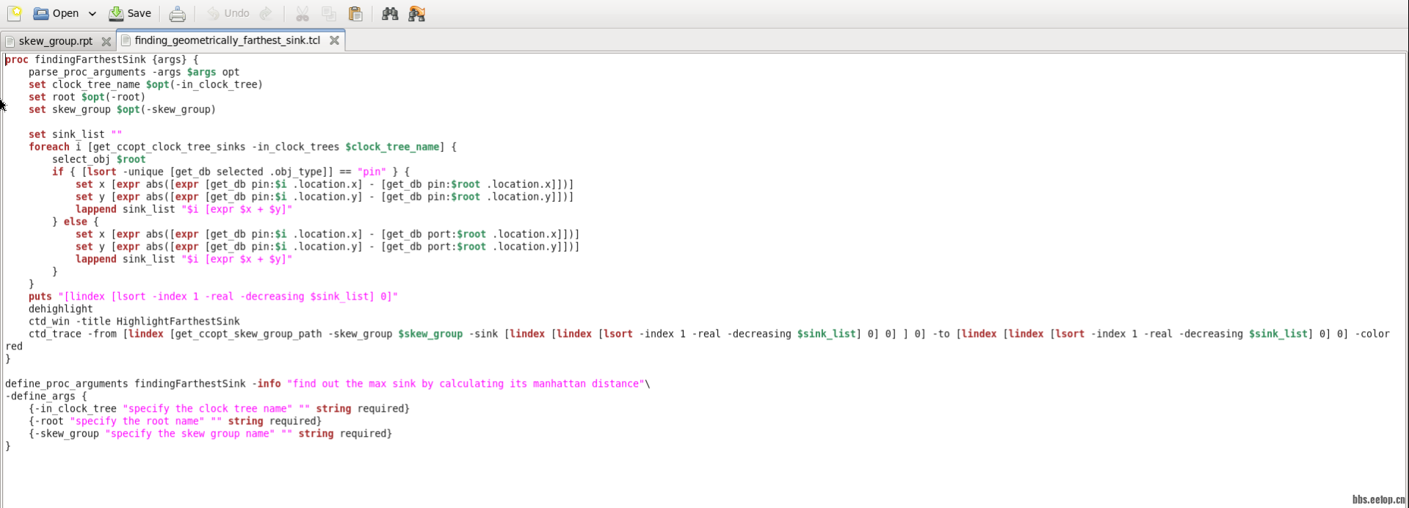Image resolution: width=1409 pixels, height=508 pixels.
Task: Paste clipboard contents
Action: 355,14
